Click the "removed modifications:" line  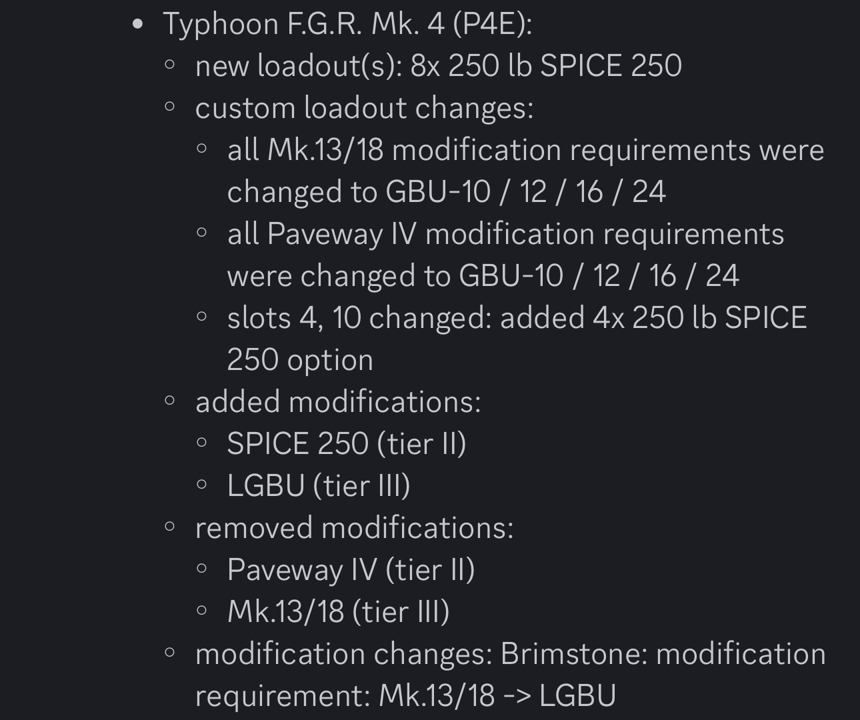(354, 528)
